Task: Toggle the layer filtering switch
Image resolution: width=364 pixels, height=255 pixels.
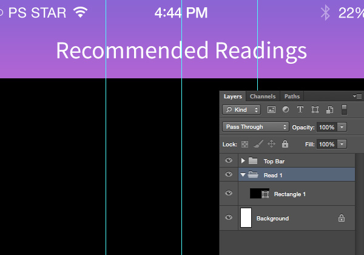Action: [344, 110]
